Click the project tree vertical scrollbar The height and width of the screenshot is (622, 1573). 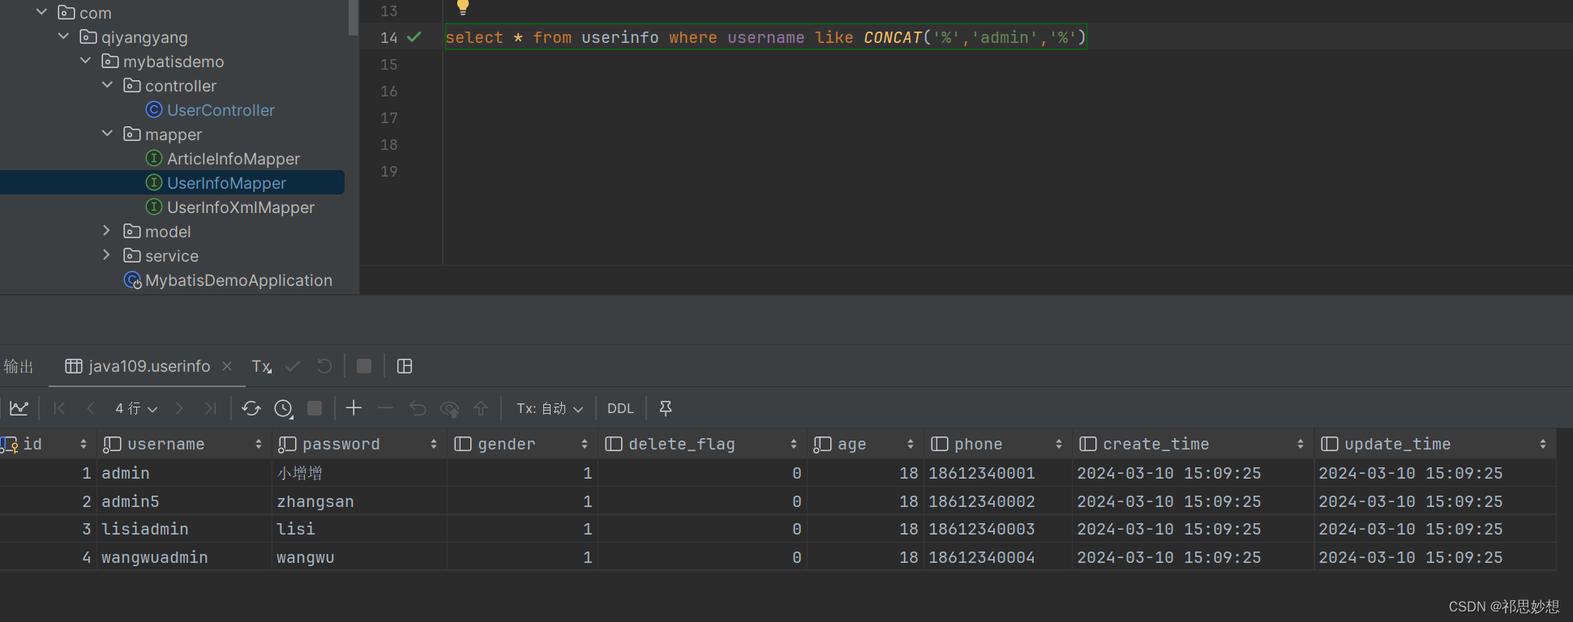[354, 17]
